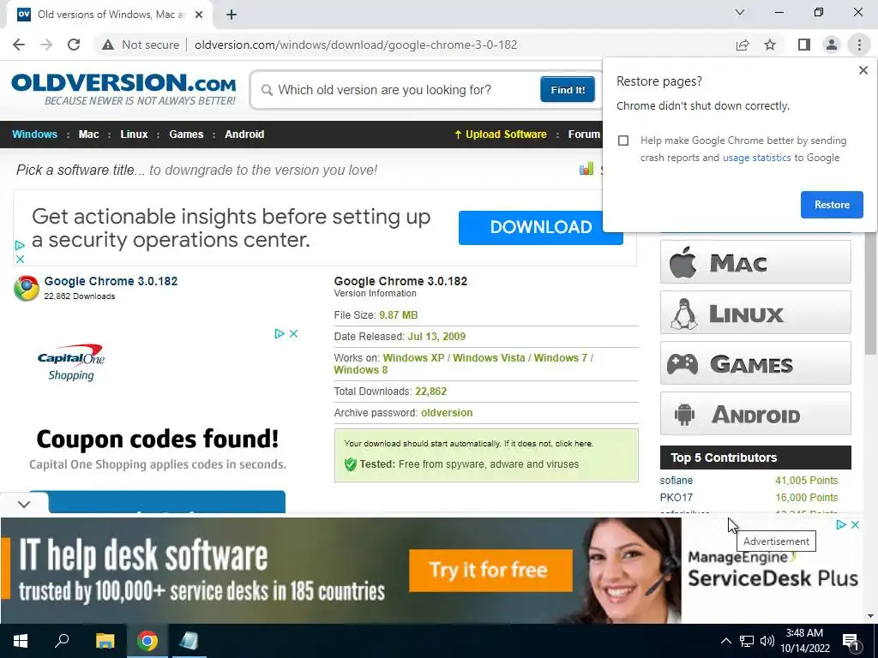The width and height of the screenshot is (878, 658).
Task: Dismiss the Restore pages popup
Action: [x=863, y=70]
